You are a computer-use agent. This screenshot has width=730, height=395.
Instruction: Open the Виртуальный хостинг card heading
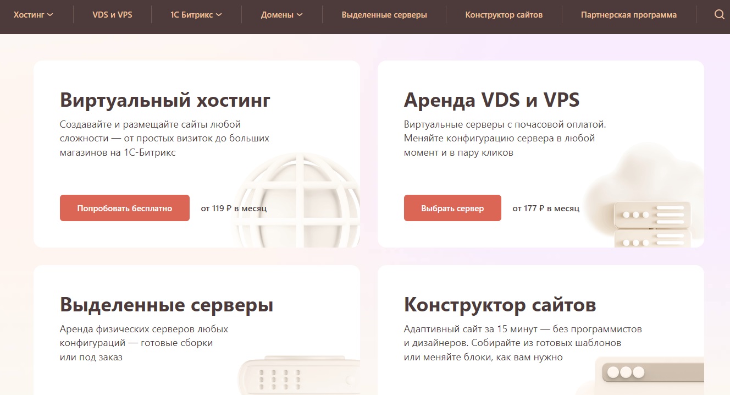pos(165,100)
